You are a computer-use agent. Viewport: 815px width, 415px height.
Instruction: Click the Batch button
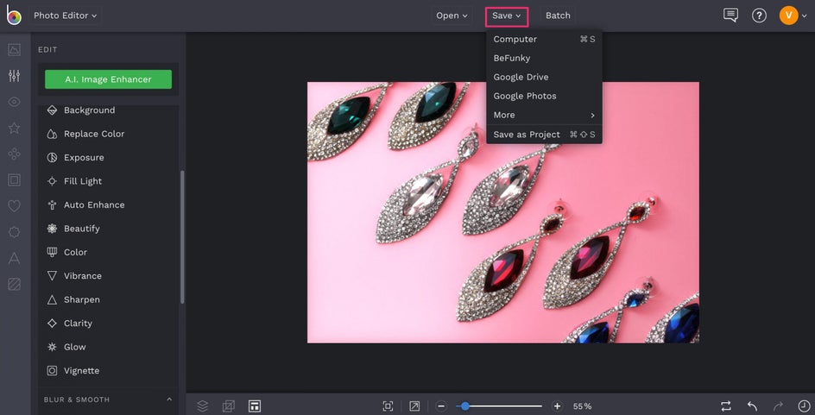(558, 16)
